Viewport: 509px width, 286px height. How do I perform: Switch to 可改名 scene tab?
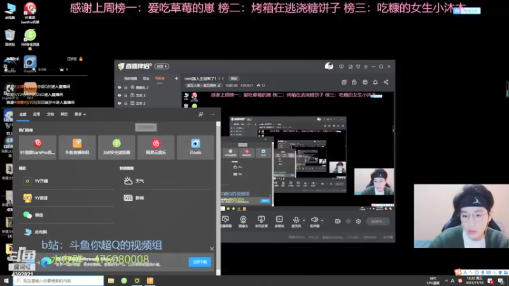click(x=160, y=78)
